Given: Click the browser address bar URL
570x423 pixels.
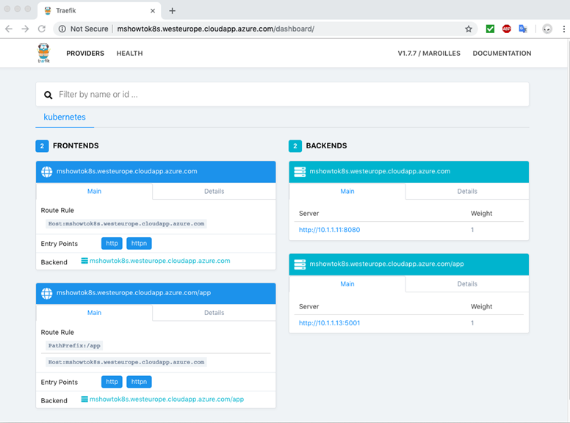Looking at the screenshot, I should click(x=215, y=29).
